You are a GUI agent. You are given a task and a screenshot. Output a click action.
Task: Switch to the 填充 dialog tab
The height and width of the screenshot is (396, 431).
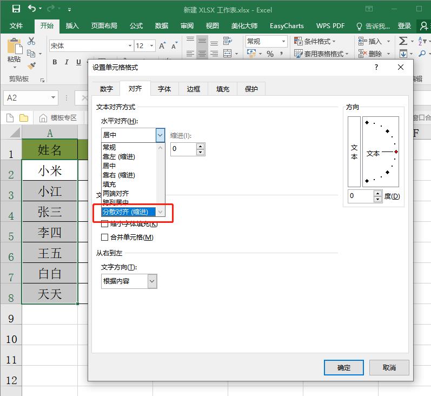click(x=223, y=89)
